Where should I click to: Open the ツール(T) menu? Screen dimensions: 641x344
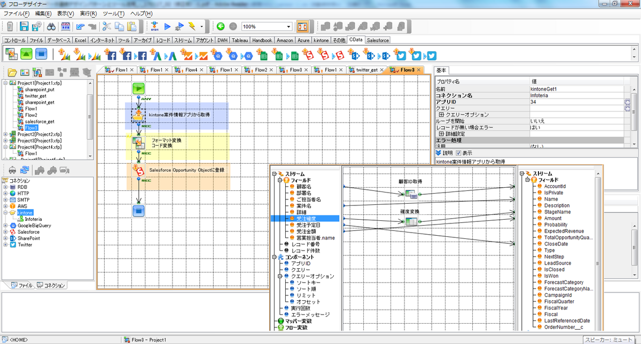(x=113, y=13)
